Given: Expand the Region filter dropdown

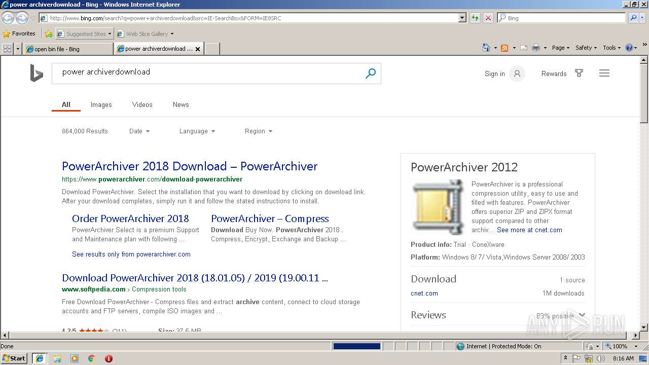Looking at the screenshot, I should pos(259,131).
